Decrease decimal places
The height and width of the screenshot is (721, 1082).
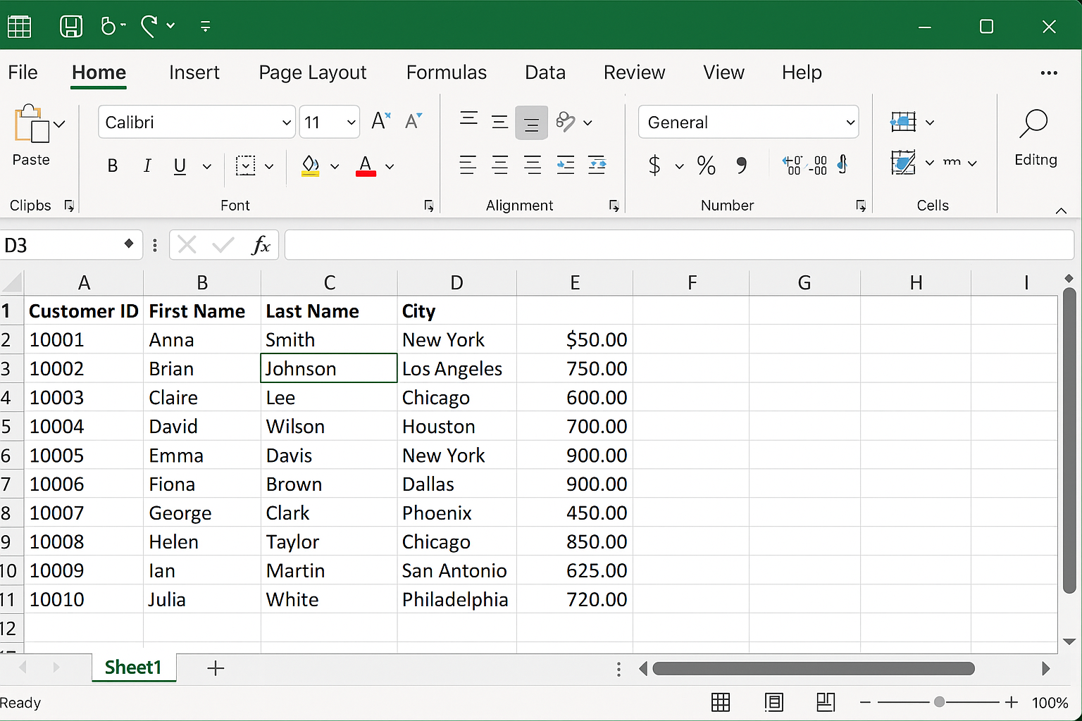tap(819, 165)
